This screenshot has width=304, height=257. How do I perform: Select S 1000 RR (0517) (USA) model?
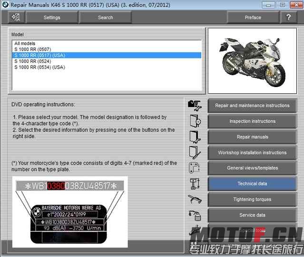(107, 55)
